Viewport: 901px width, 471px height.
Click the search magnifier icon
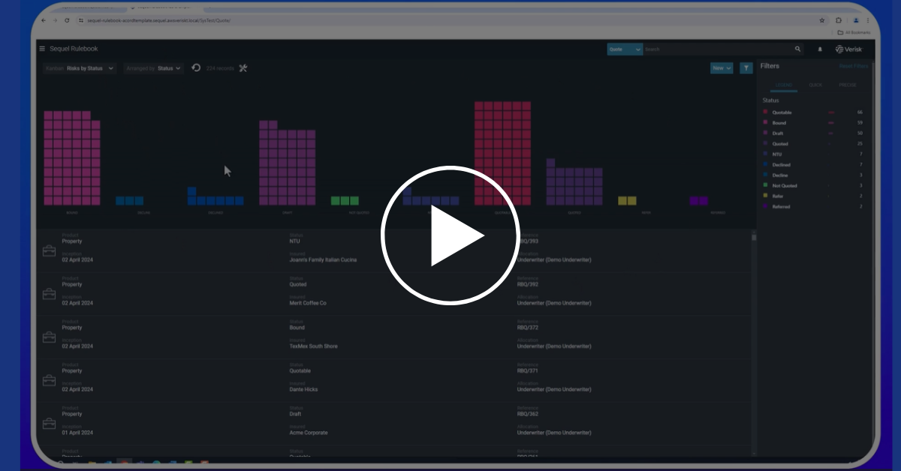tap(797, 49)
